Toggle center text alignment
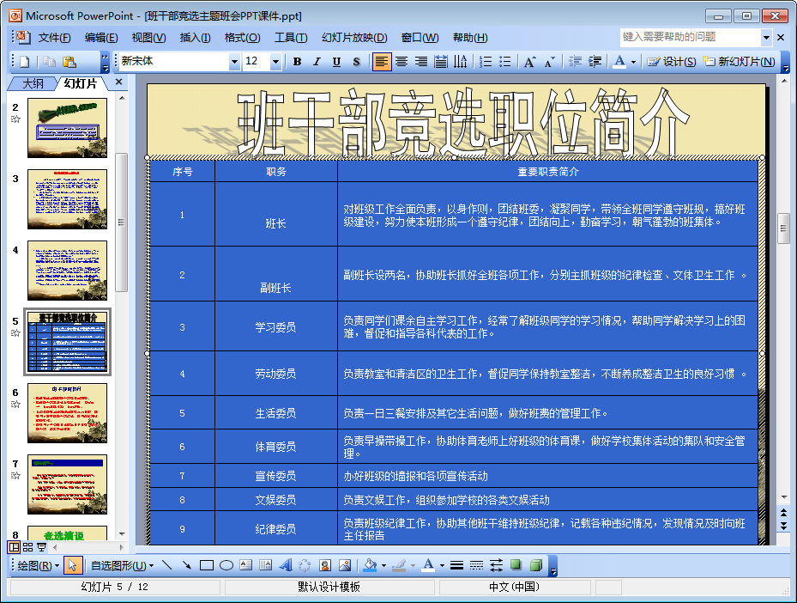 [x=402, y=62]
